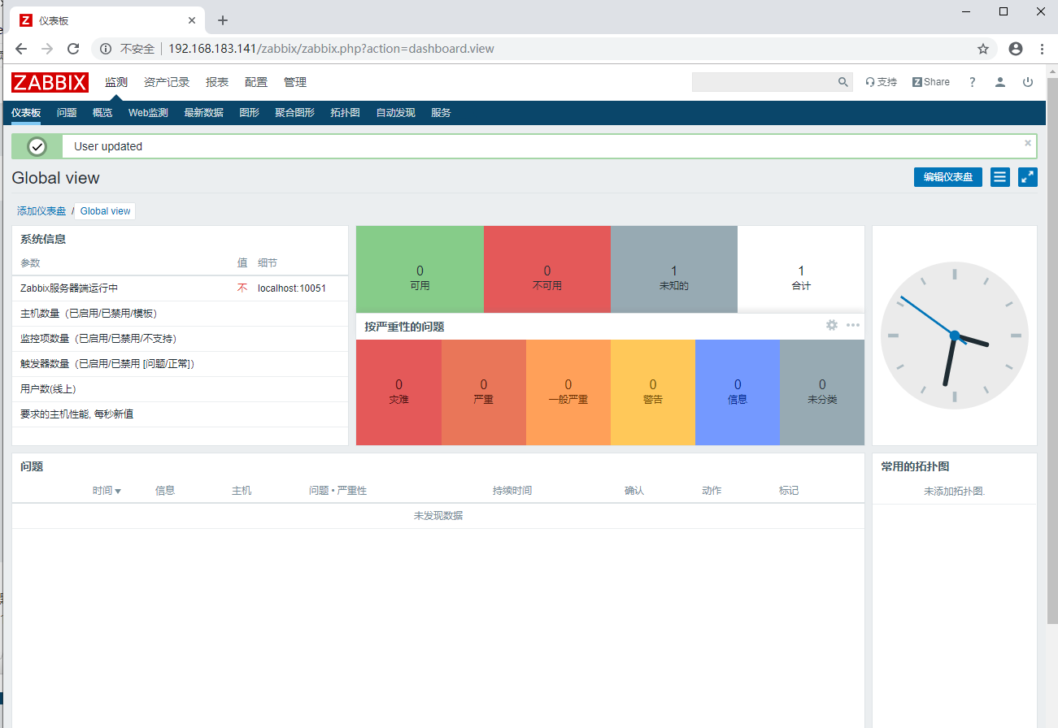Click into the Zabbix search field

pyautogui.click(x=764, y=82)
